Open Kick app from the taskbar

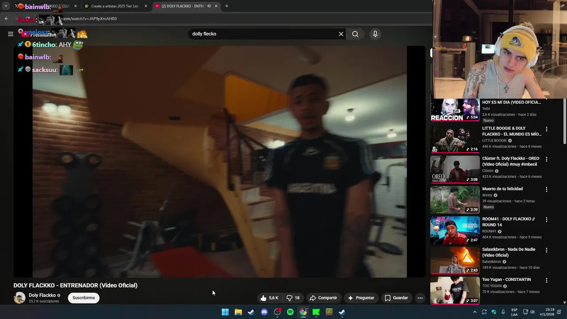click(x=316, y=312)
